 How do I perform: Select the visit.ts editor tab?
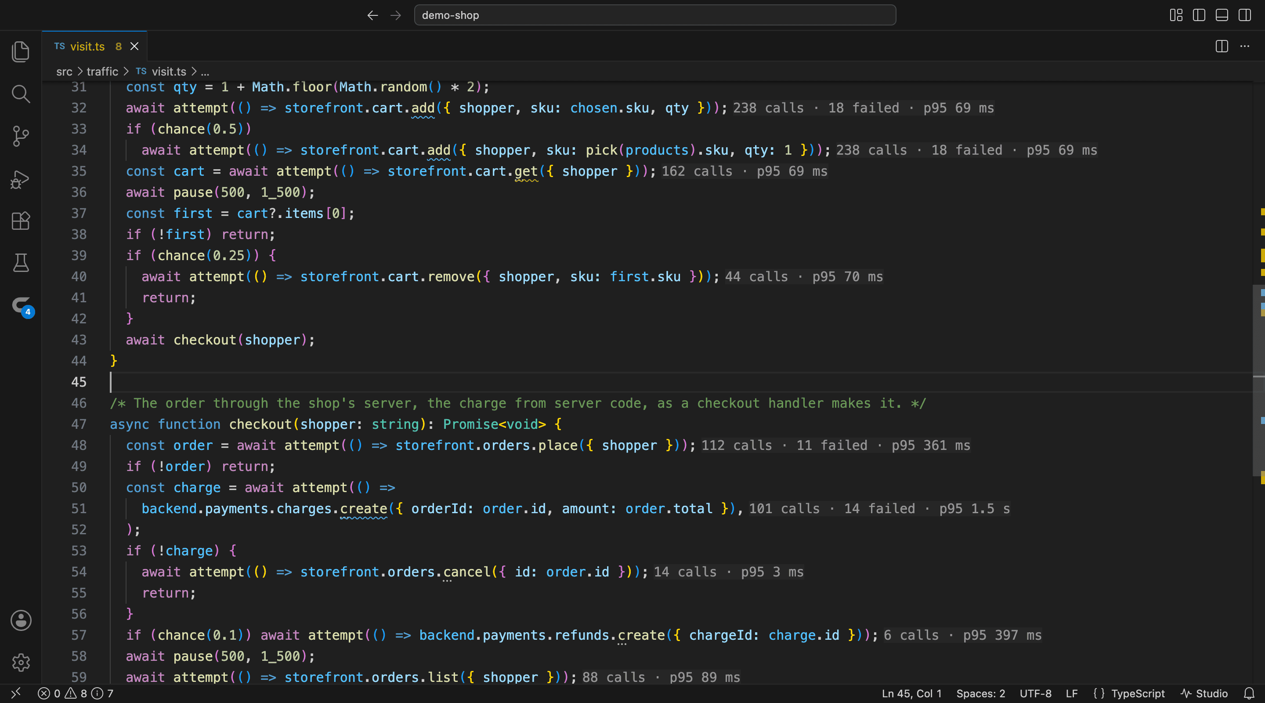(94, 46)
